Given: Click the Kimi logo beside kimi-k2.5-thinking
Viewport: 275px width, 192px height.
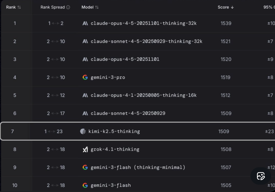Looking at the screenshot, I should point(83,131).
